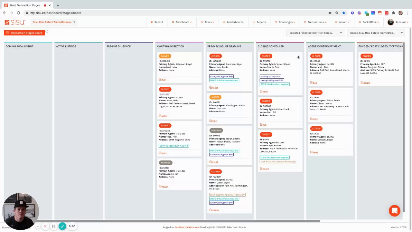Viewport: 412px width, 232px height.
Task: Cancel recording with the red X
Action: tap(45, 226)
